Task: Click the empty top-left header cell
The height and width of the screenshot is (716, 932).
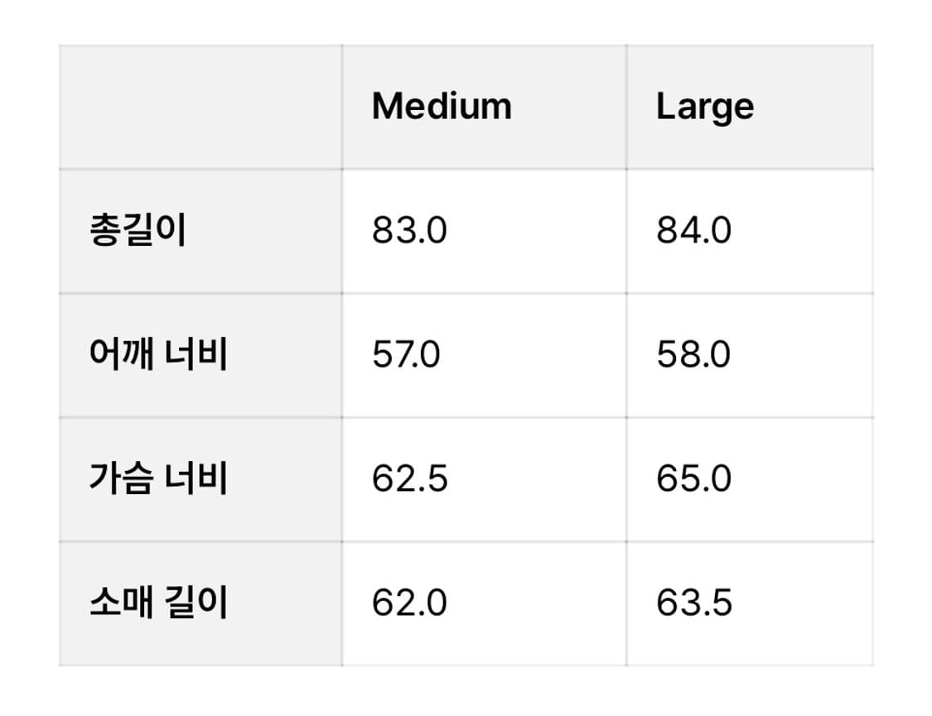Action: tap(201, 107)
